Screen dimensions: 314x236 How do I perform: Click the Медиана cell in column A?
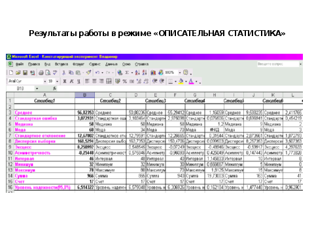tap(44, 124)
